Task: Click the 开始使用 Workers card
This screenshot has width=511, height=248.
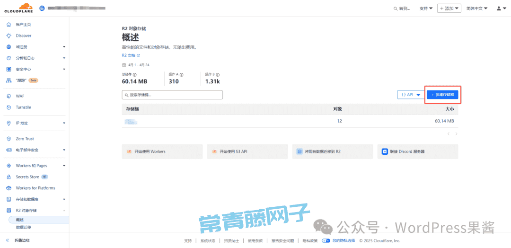Action: coord(162,151)
